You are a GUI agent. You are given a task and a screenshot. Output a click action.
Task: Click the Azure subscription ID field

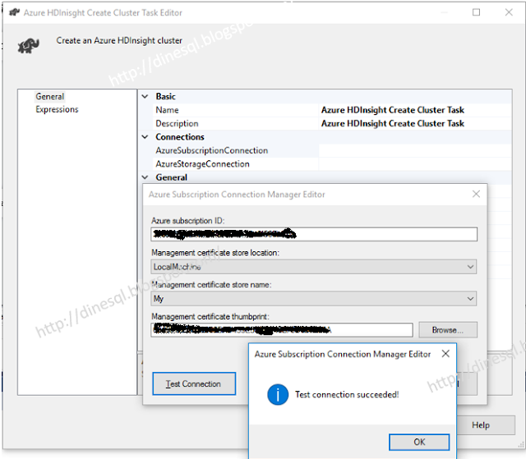pos(314,234)
